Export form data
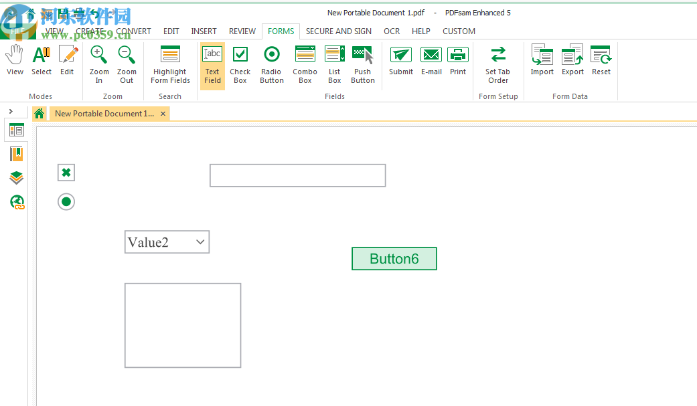Screen dimensions: 697x406 coord(572,61)
